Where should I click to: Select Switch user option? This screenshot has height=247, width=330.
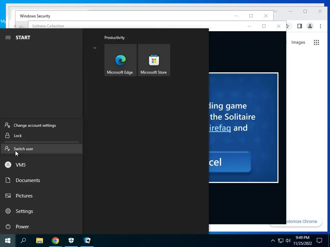[42, 149]
